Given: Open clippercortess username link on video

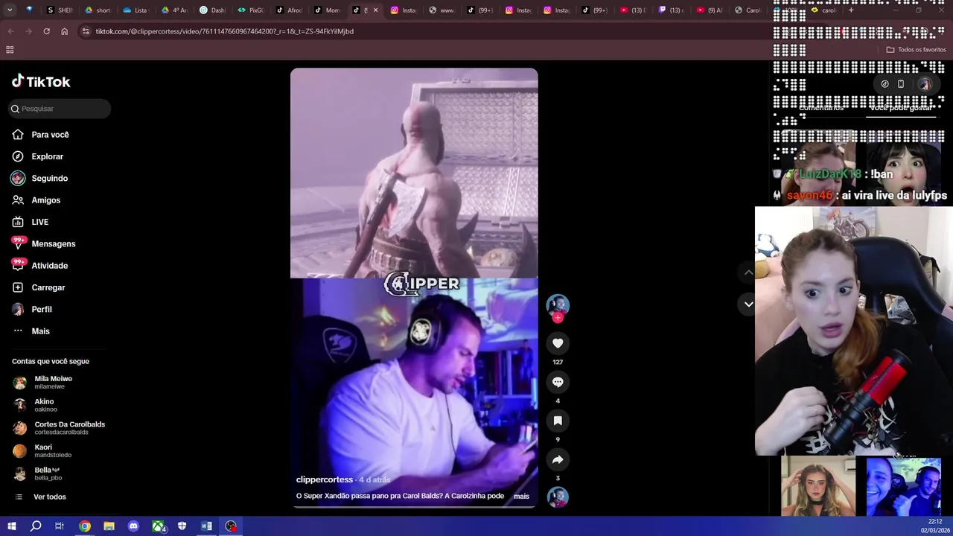Looking at the screenshot, I should click(x=325, y=479).
